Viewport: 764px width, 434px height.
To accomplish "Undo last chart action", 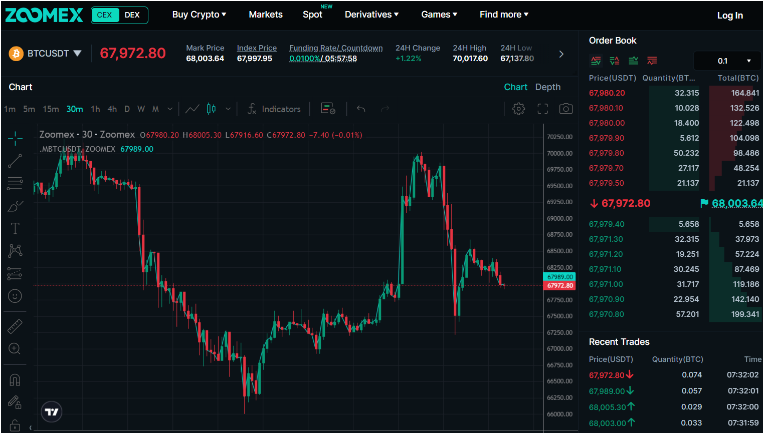I will pos(361,109).
